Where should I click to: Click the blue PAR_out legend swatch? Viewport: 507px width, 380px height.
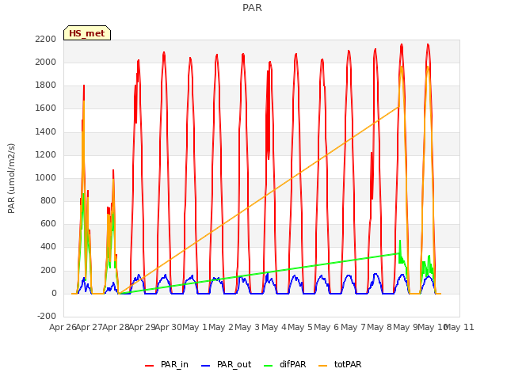206,366
